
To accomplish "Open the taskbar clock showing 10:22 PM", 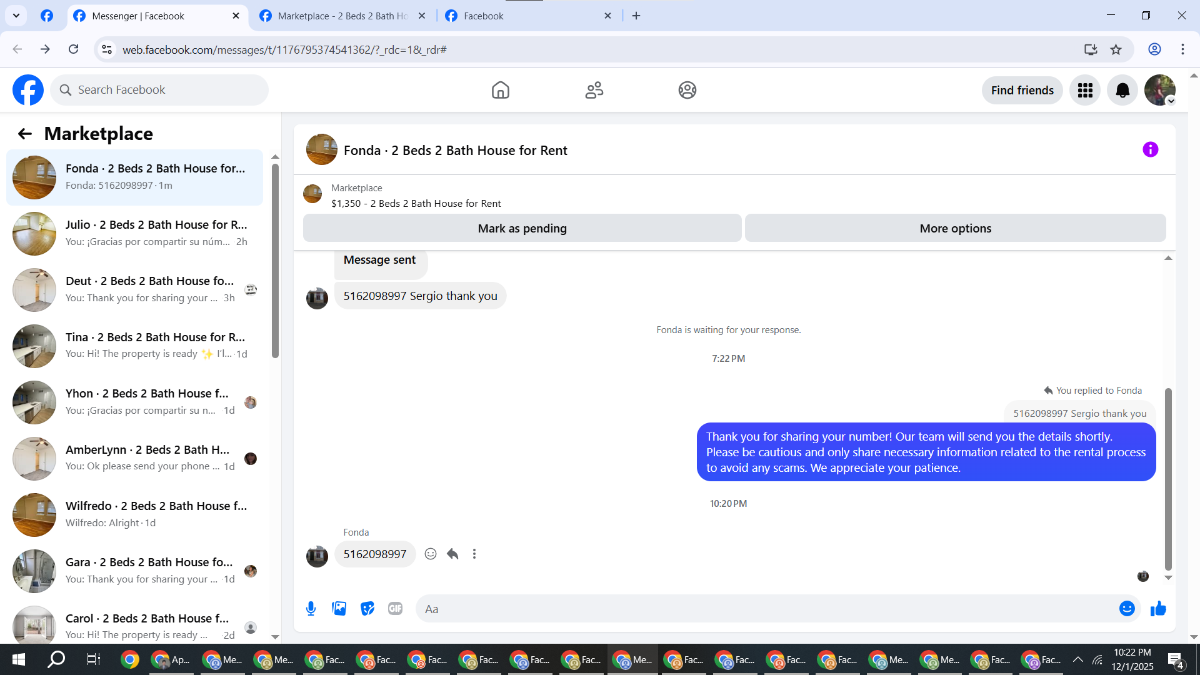I will point(1132,659).
